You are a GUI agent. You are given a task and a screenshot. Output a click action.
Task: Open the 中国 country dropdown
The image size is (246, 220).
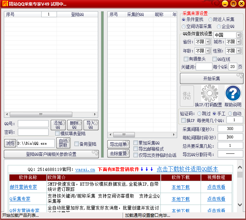pyautogui.click(x=239, y=35)
